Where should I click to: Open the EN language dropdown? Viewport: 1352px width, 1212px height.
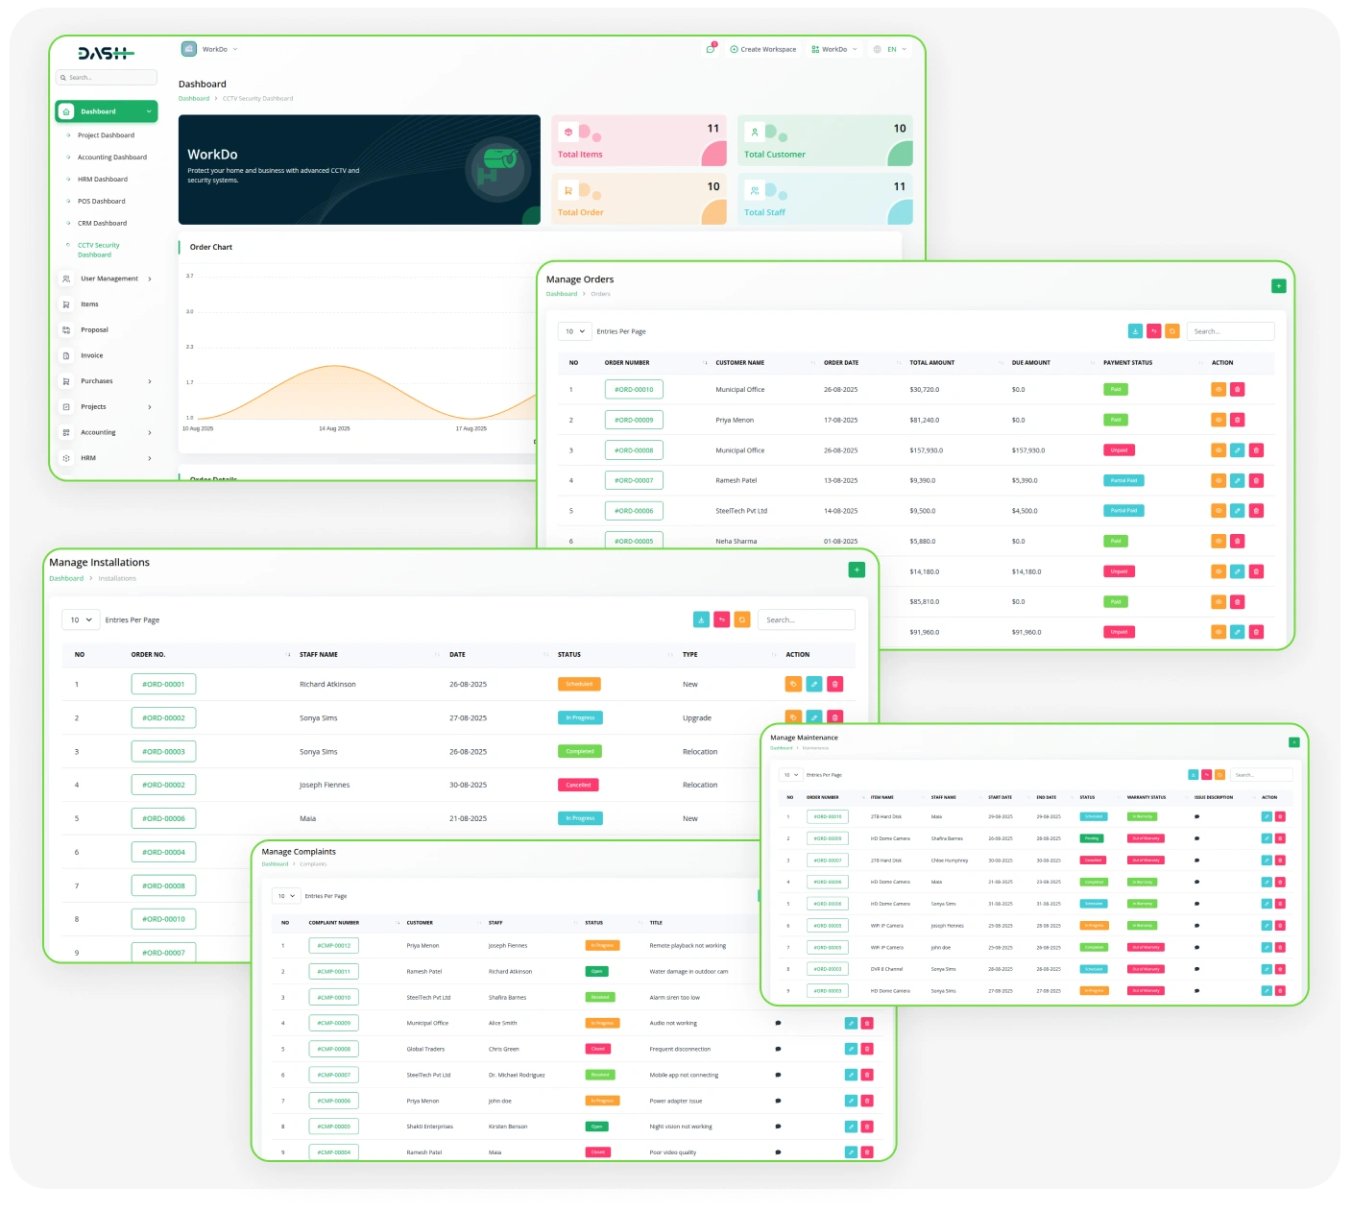coord(890,49)
